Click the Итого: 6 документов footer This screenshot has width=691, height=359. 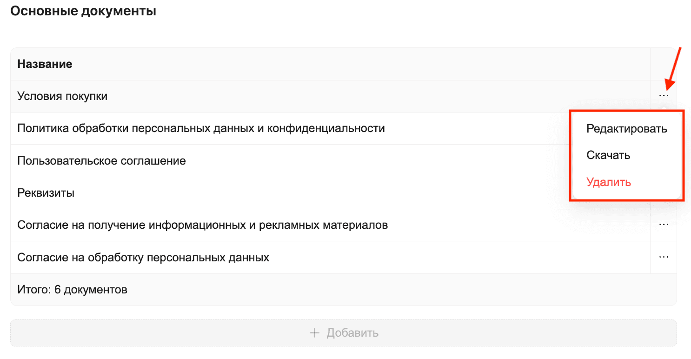click(72, 290)
